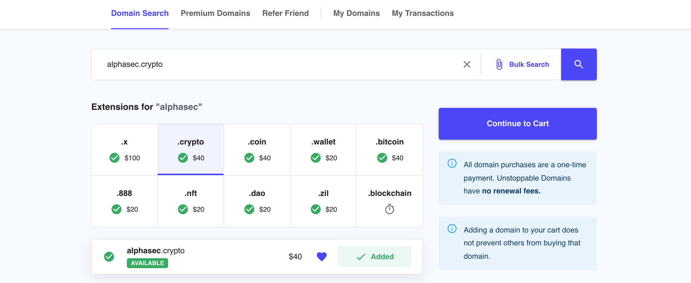Viewport: 691px width, 283px height.
Task: Click the green check under .crypto extension
Action: 183,158
